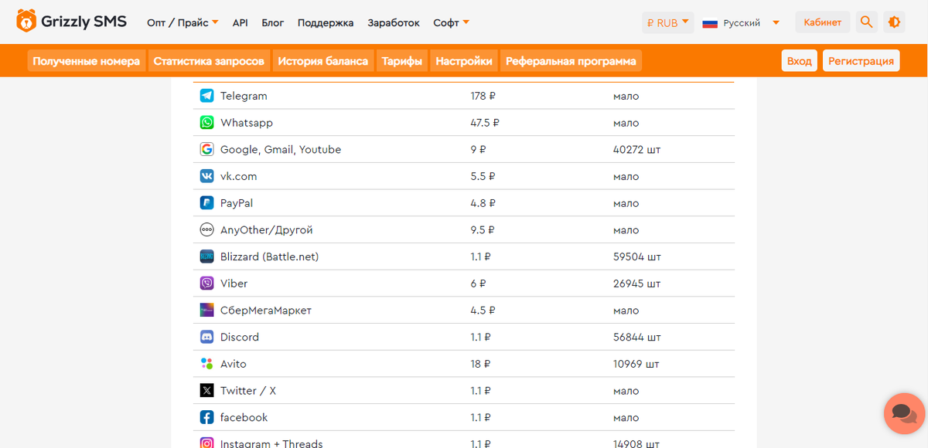Open the Поддержка menu item
This screenshot has width=928, height=448.
pyautogui.click(x=325, y=22)
